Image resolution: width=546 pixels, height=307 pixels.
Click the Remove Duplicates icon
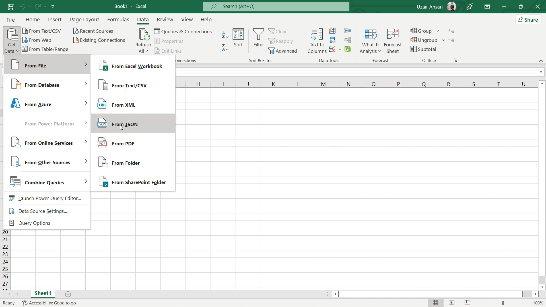tap(332, 40)
